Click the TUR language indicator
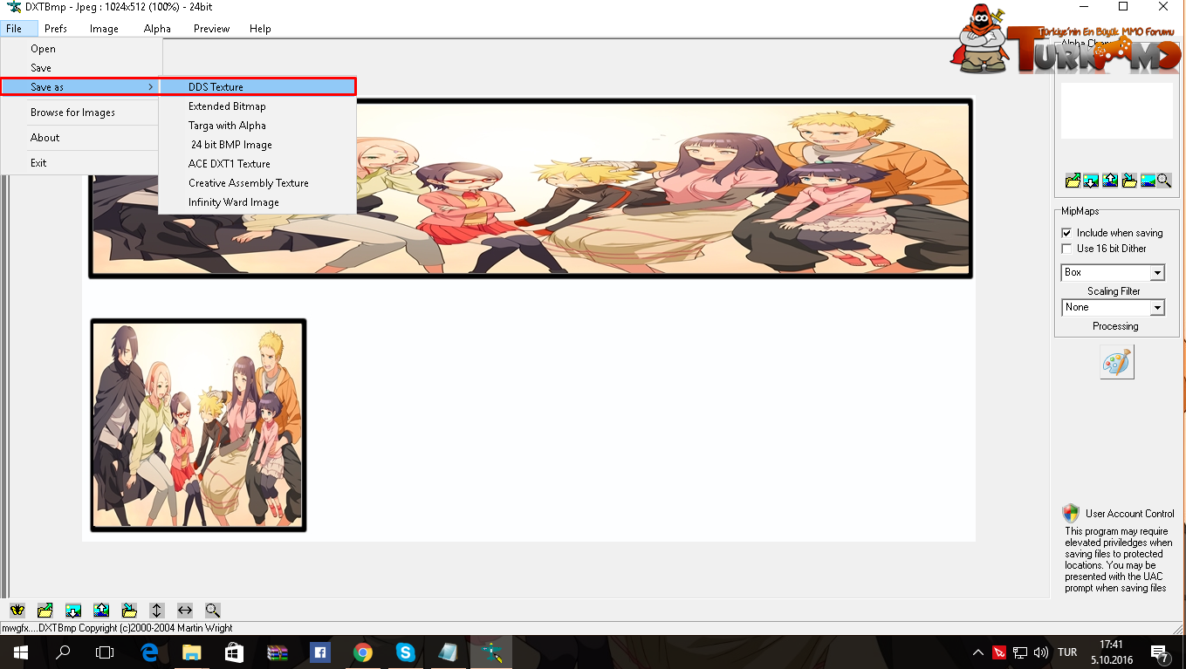The height and width of the screenshot is (669, 1186). click(1066, 652)
